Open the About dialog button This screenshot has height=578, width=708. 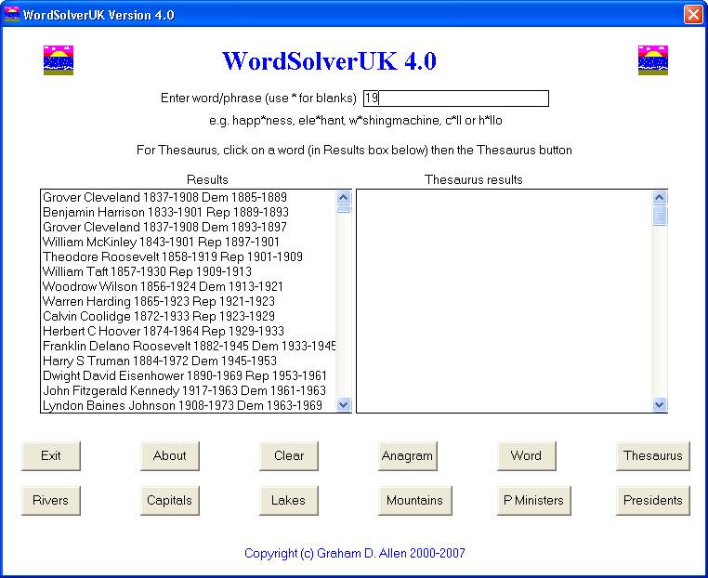[x=170, y=455]
